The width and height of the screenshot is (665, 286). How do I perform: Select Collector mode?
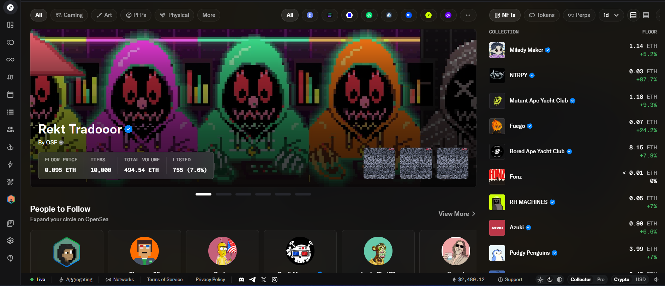point(581,280)
